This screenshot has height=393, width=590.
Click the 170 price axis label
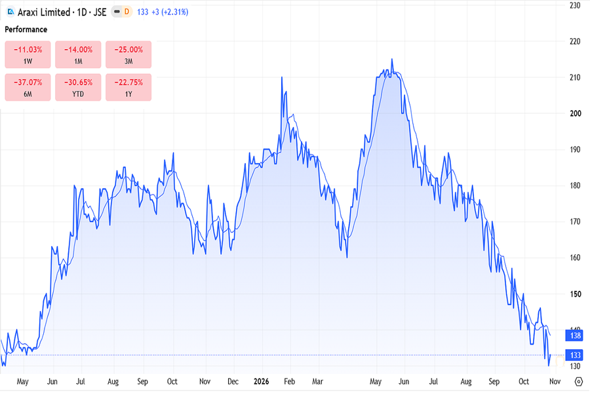click(575, 221)
